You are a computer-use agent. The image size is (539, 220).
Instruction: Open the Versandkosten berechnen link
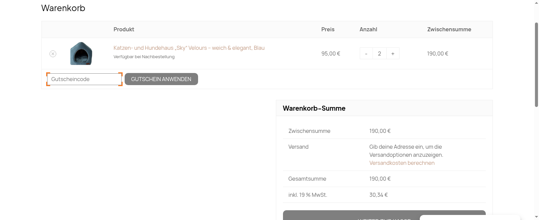pos(402,163)
